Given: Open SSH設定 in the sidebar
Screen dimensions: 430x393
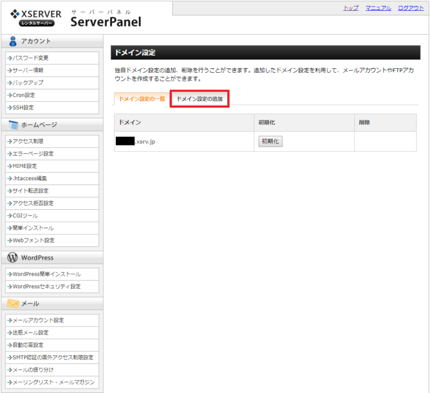Looking at the screenshot, I should (23, 107).
